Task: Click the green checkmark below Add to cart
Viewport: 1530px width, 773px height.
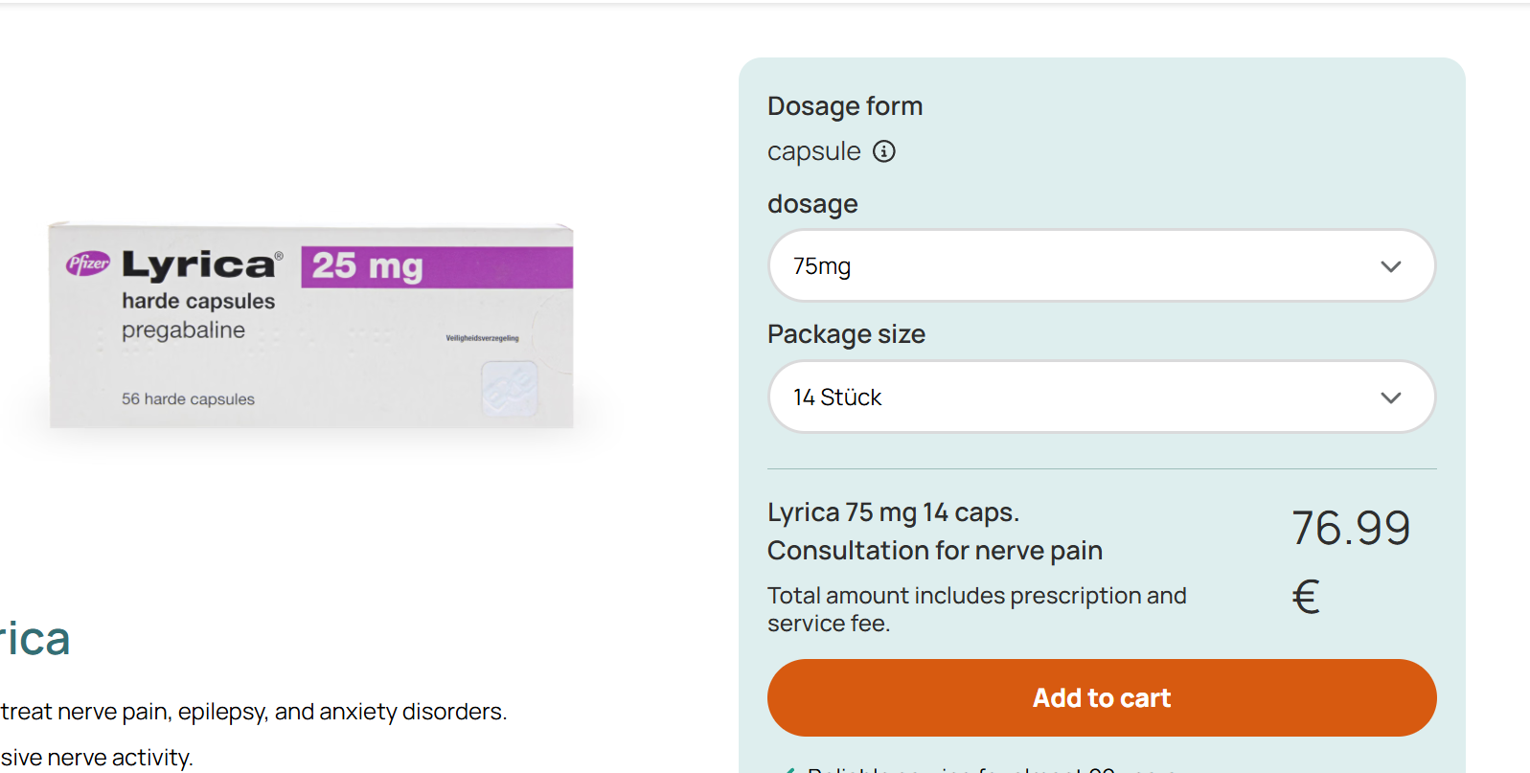Action: pos(790,768)
